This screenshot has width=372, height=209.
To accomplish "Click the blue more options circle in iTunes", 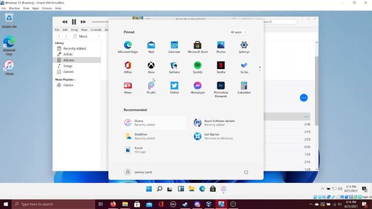I will point(303,98).
